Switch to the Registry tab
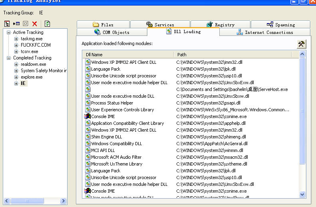316x207 pixels. pyautogui.click(x=220, y=25)
